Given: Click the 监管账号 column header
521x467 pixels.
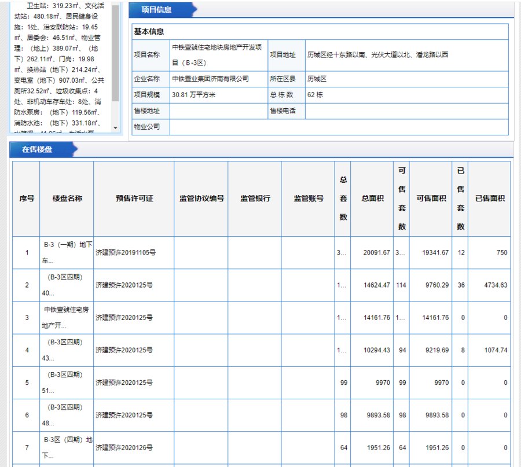Looking at the screenshot, I should tap(308, 198).
